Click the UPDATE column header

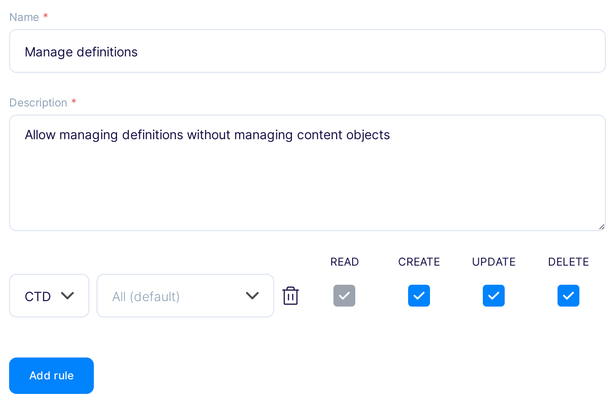pos(494,262)
